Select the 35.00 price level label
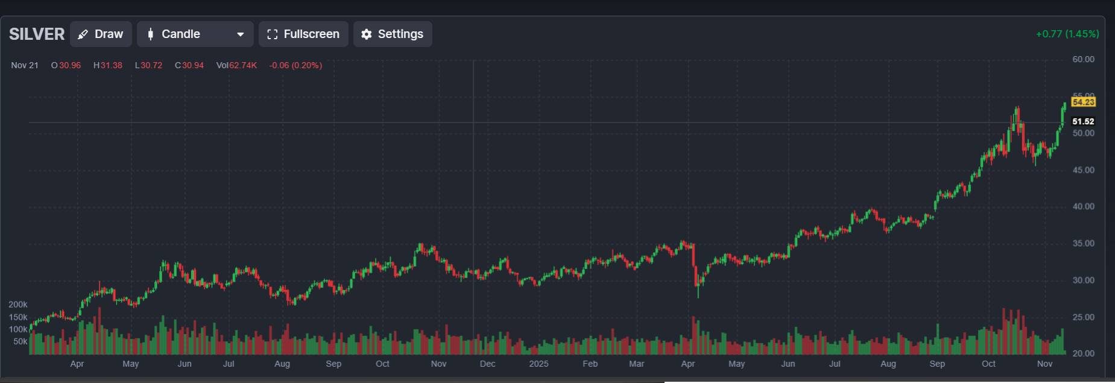The width and height of the screenshot is (1115, 383). (x=1083, y=244)
